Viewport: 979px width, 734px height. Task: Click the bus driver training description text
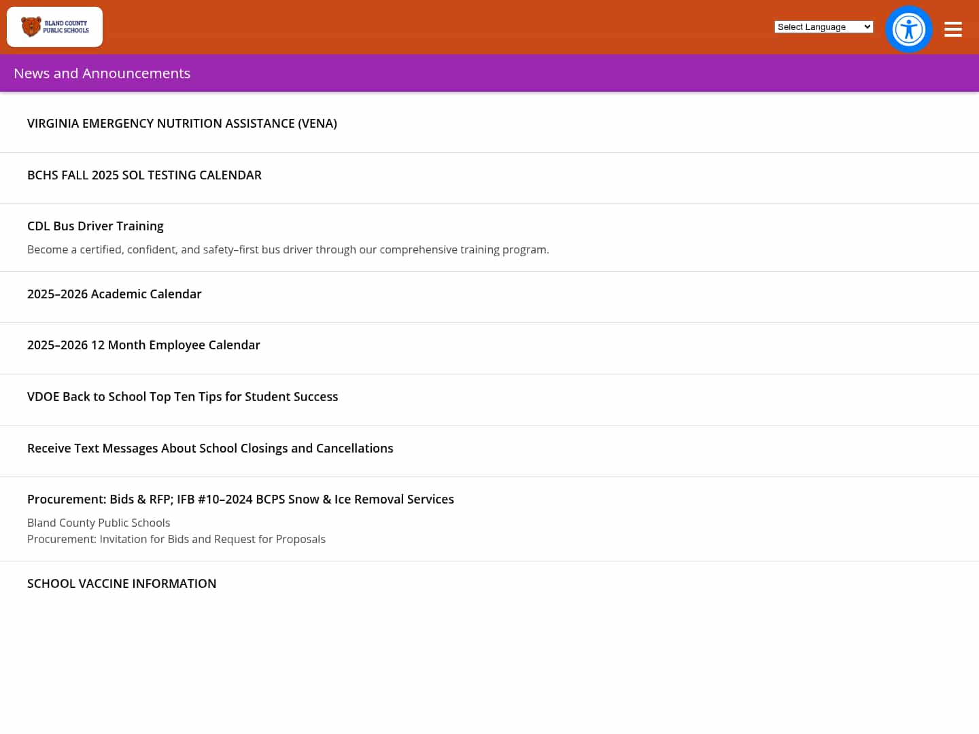[x=288, y=250]
